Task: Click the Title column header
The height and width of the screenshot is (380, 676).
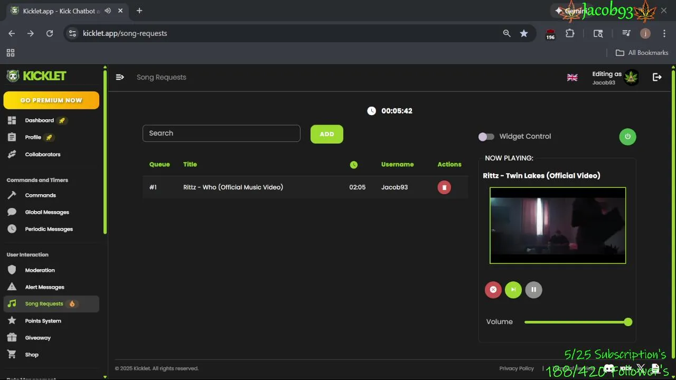Action: [190, 164]
